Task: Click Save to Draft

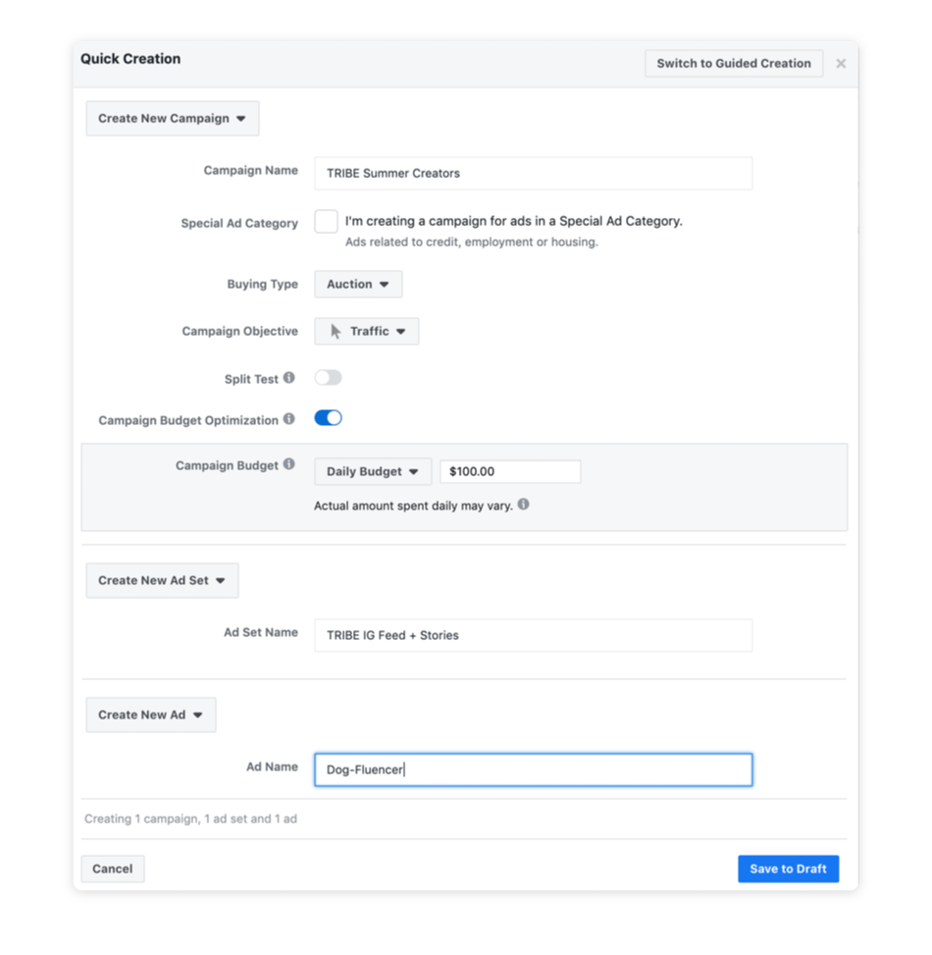Action: pos(788,869)
